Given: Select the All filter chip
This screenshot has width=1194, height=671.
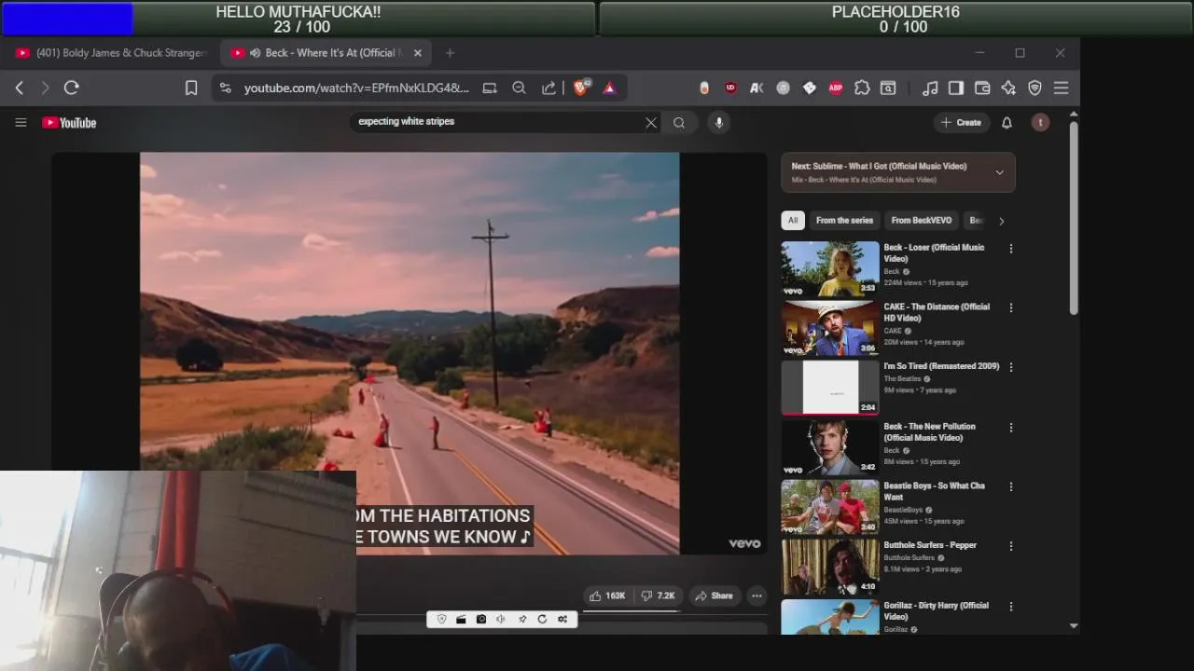Looking at the screenshot, I should point(793,221).
